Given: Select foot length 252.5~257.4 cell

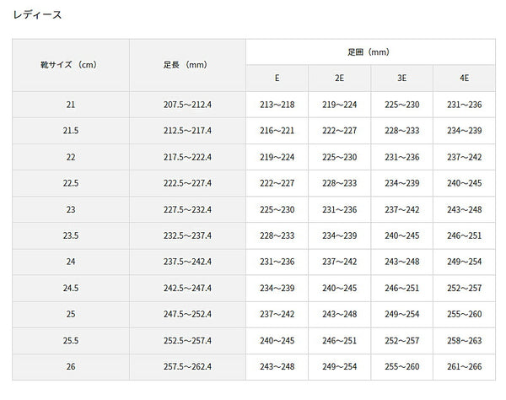Looking at the screenshot, I should (x=187, y=341).
